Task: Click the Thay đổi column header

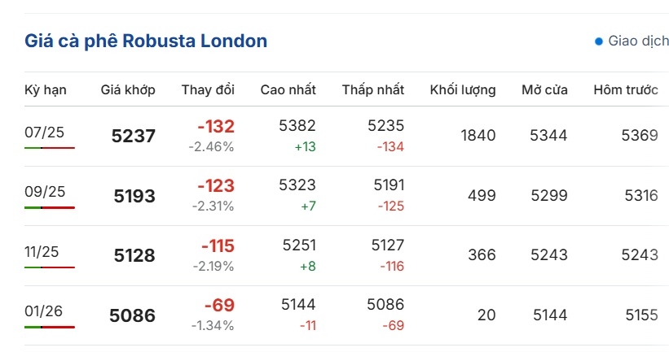Action: coord(208,89)
